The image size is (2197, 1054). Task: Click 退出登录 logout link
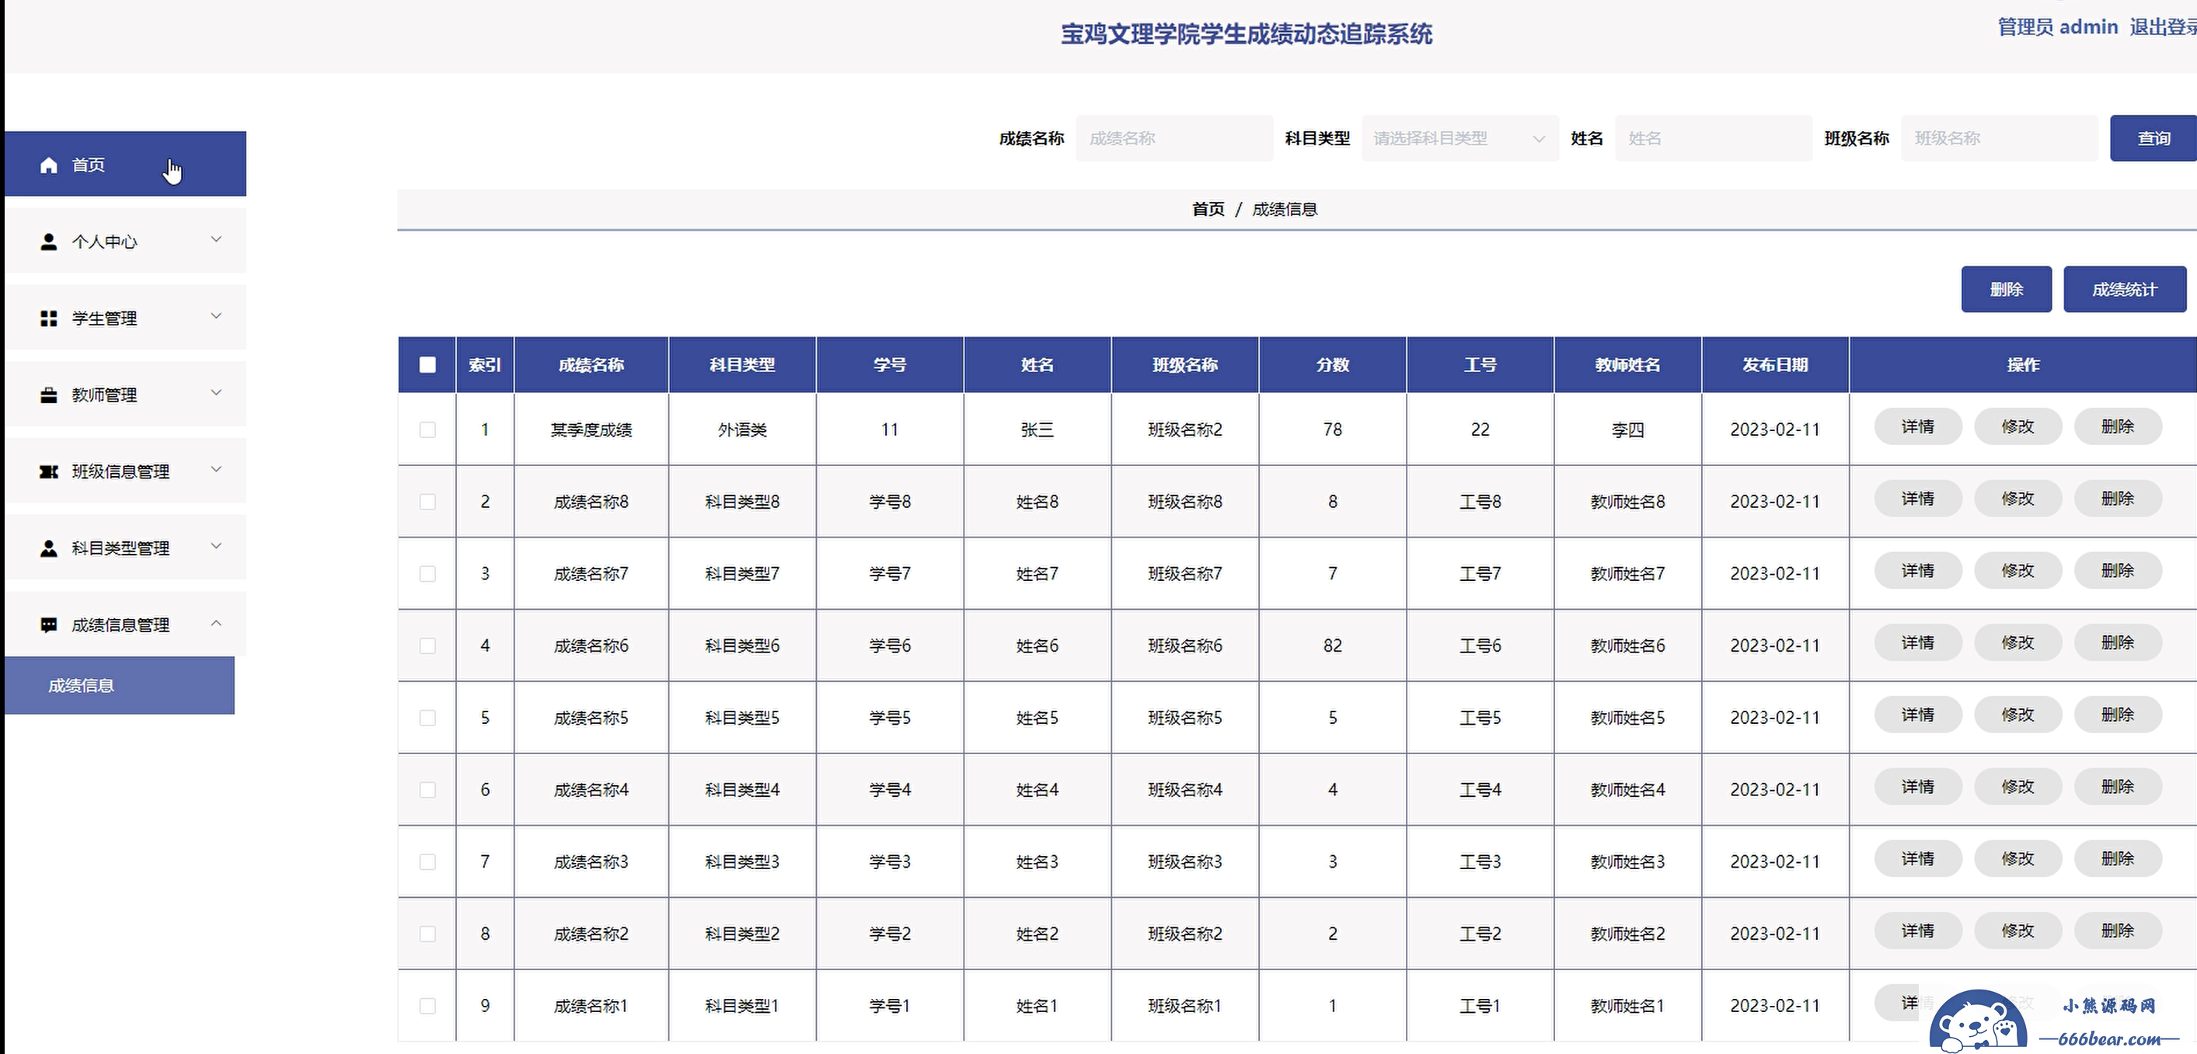tap(2162, 27)
